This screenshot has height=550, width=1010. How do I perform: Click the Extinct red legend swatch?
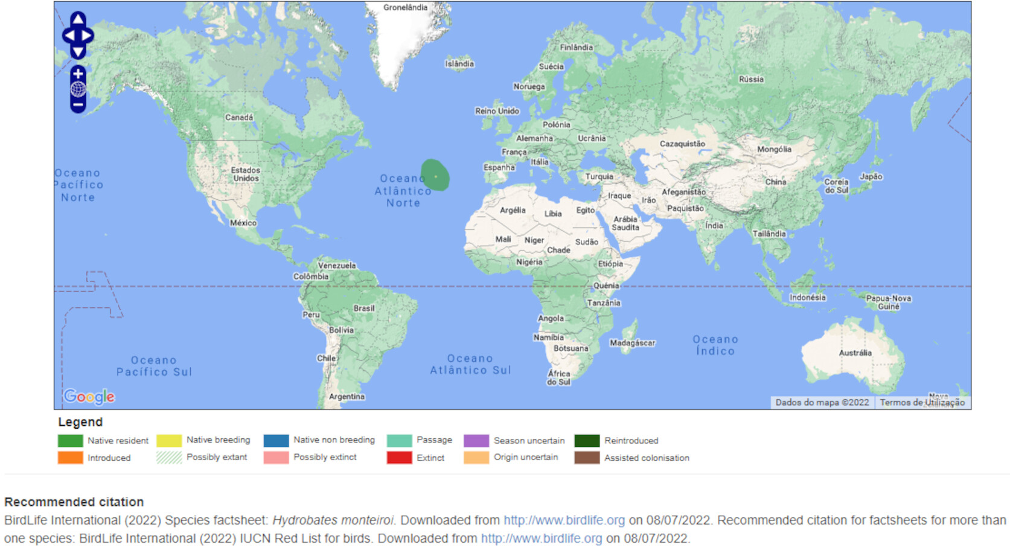coord(399,458)
